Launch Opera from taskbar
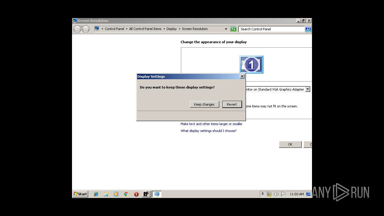Screen dimensions: 384x216 click(x=136, y=194)
